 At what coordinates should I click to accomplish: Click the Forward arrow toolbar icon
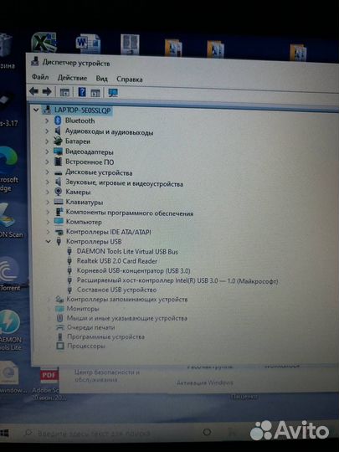47,92
